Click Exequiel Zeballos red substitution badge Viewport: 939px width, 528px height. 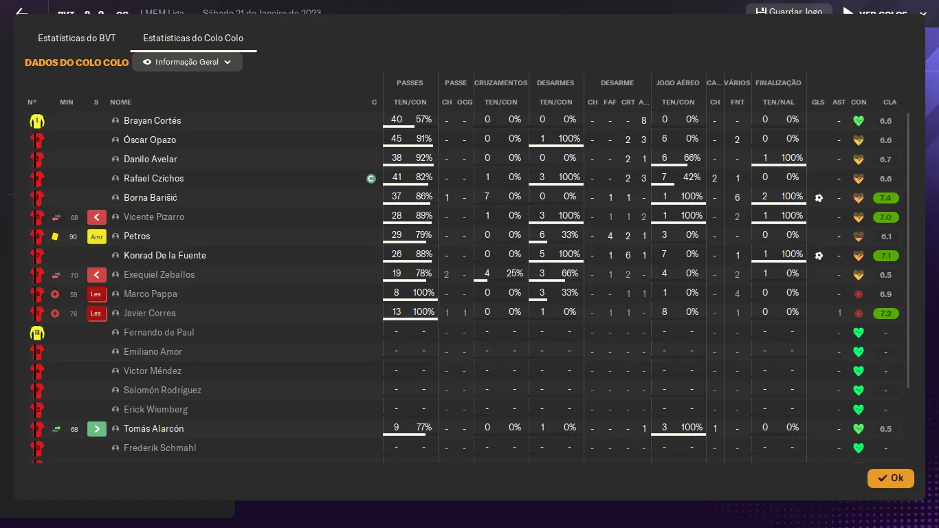pyautogui.click(x=97, y=275)
